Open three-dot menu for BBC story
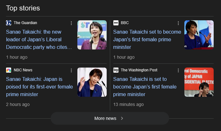Image resolution: width=221 pixels, height=131 pixels. point(178,23)
